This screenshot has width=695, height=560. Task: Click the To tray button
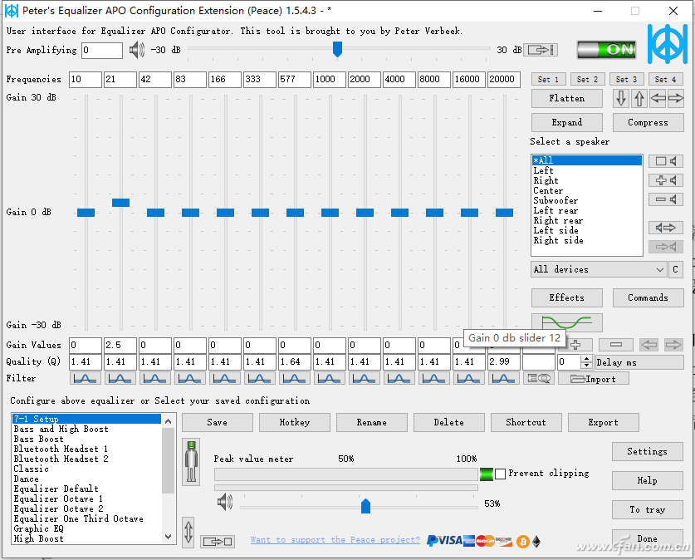[647, 510]
